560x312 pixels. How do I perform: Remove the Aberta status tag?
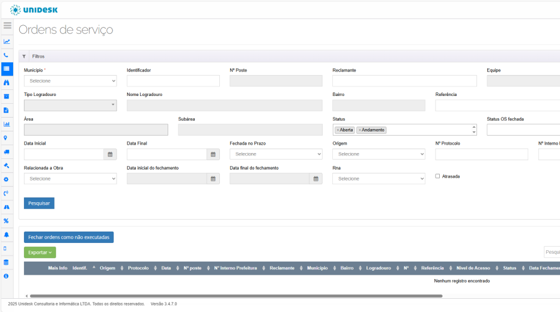(x=338, y=130)
